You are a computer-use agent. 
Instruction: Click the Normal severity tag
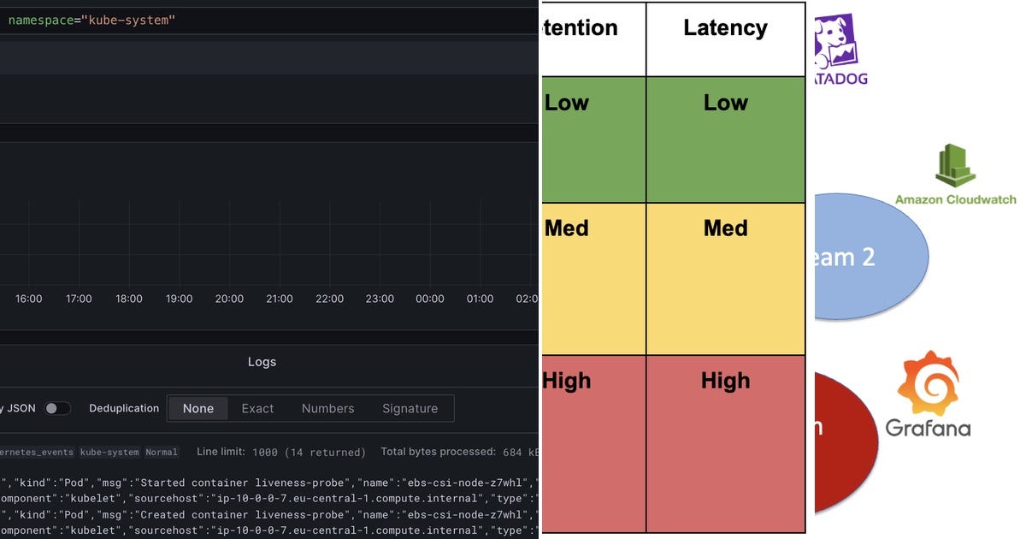[x=161, y=452]
